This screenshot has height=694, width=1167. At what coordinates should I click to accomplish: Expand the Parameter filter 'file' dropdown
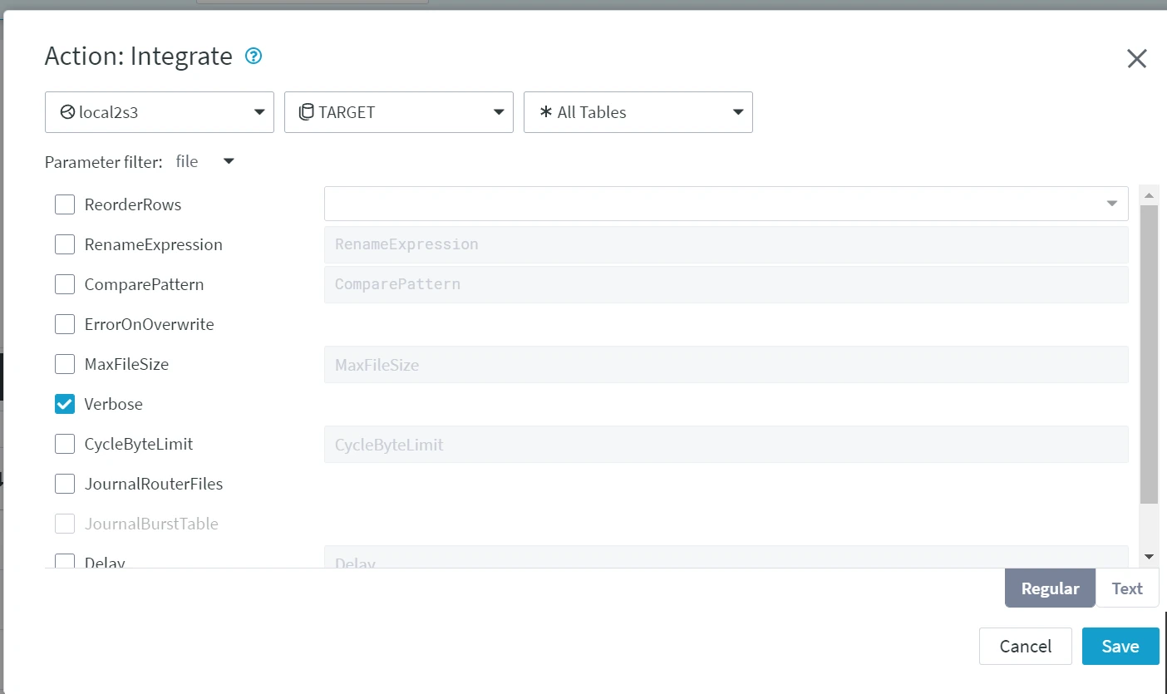click(x=229, y=161)
